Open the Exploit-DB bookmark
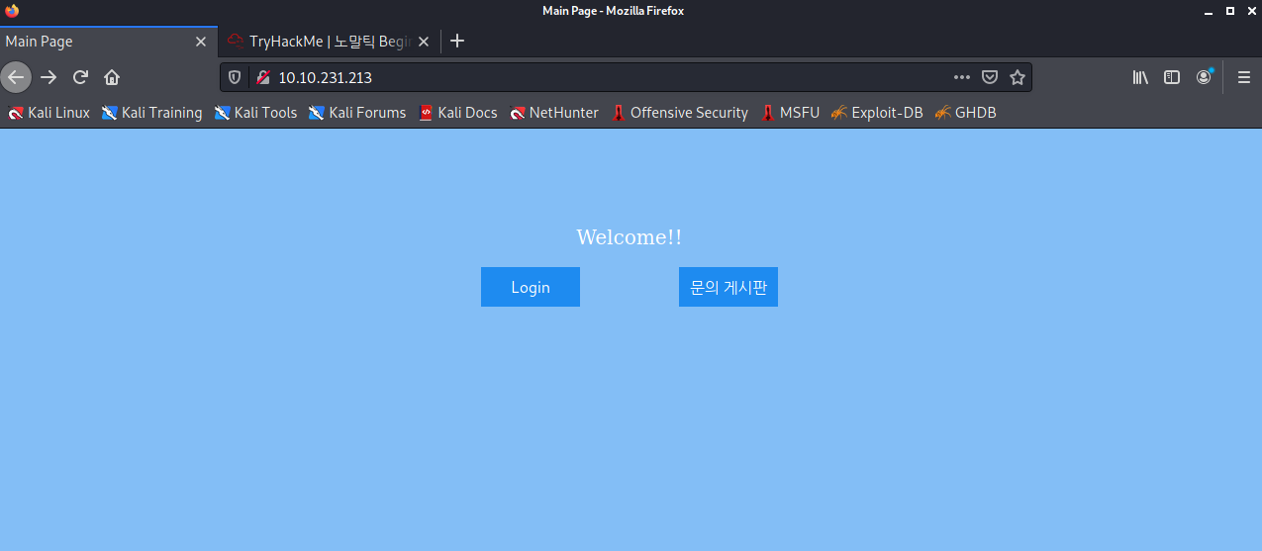This screenshot has height=551, width=1262. pyautogui.click(x=877, y=113)
